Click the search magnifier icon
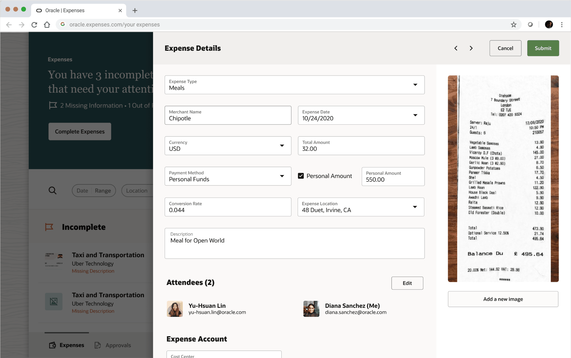This screenshot has height=358, width=571. click(x=52, y=191)
